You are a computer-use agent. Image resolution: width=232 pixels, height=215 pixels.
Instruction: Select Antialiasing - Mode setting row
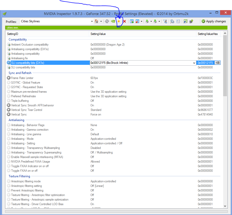coord(22,139)
